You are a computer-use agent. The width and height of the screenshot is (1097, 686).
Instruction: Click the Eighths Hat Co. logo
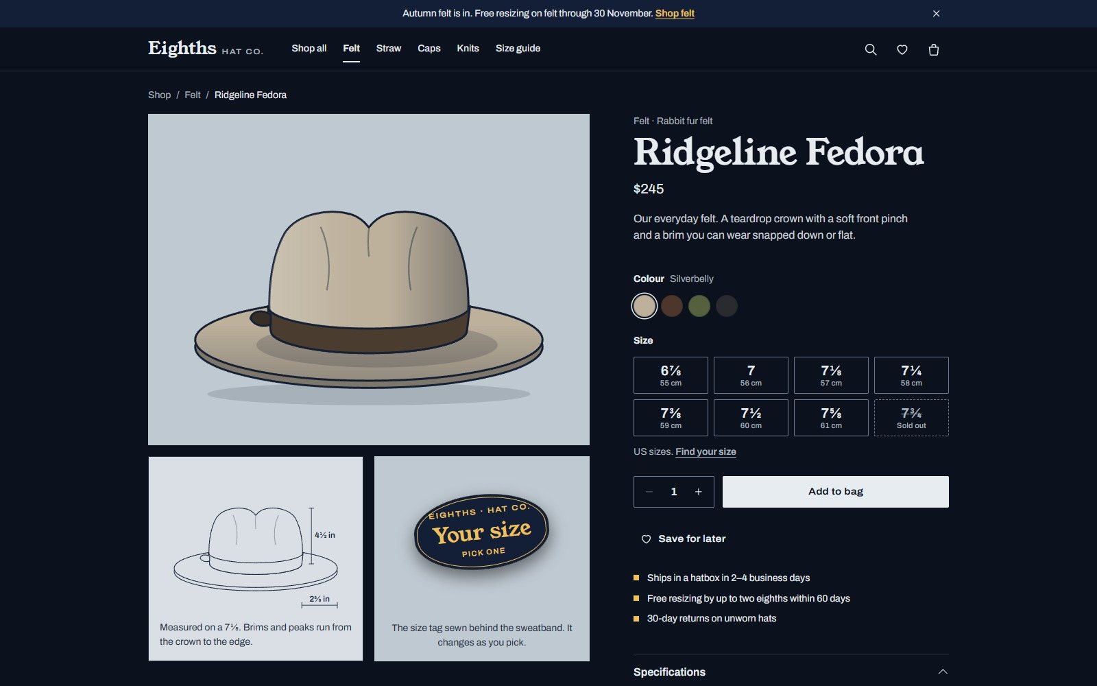click(206, 49)
